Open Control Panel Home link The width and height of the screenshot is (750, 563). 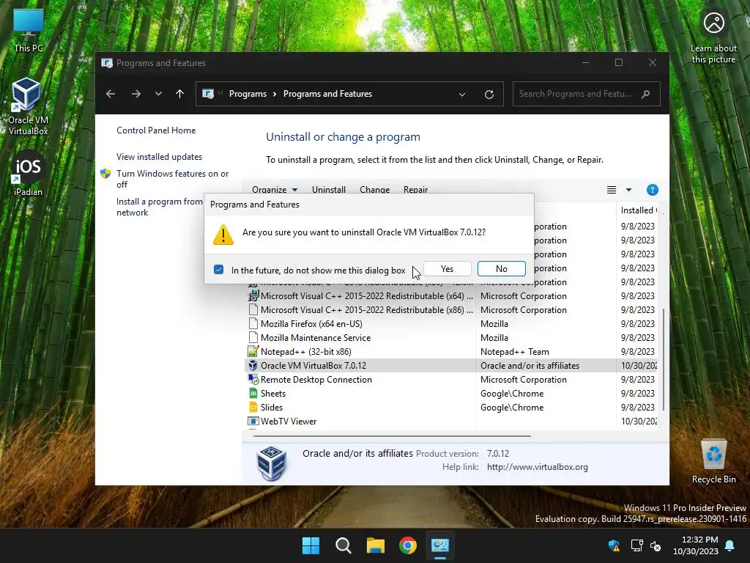(156, 130)
